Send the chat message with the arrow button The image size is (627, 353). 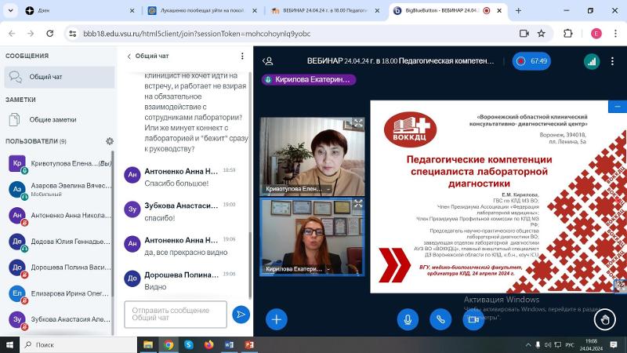coord(241,315)
